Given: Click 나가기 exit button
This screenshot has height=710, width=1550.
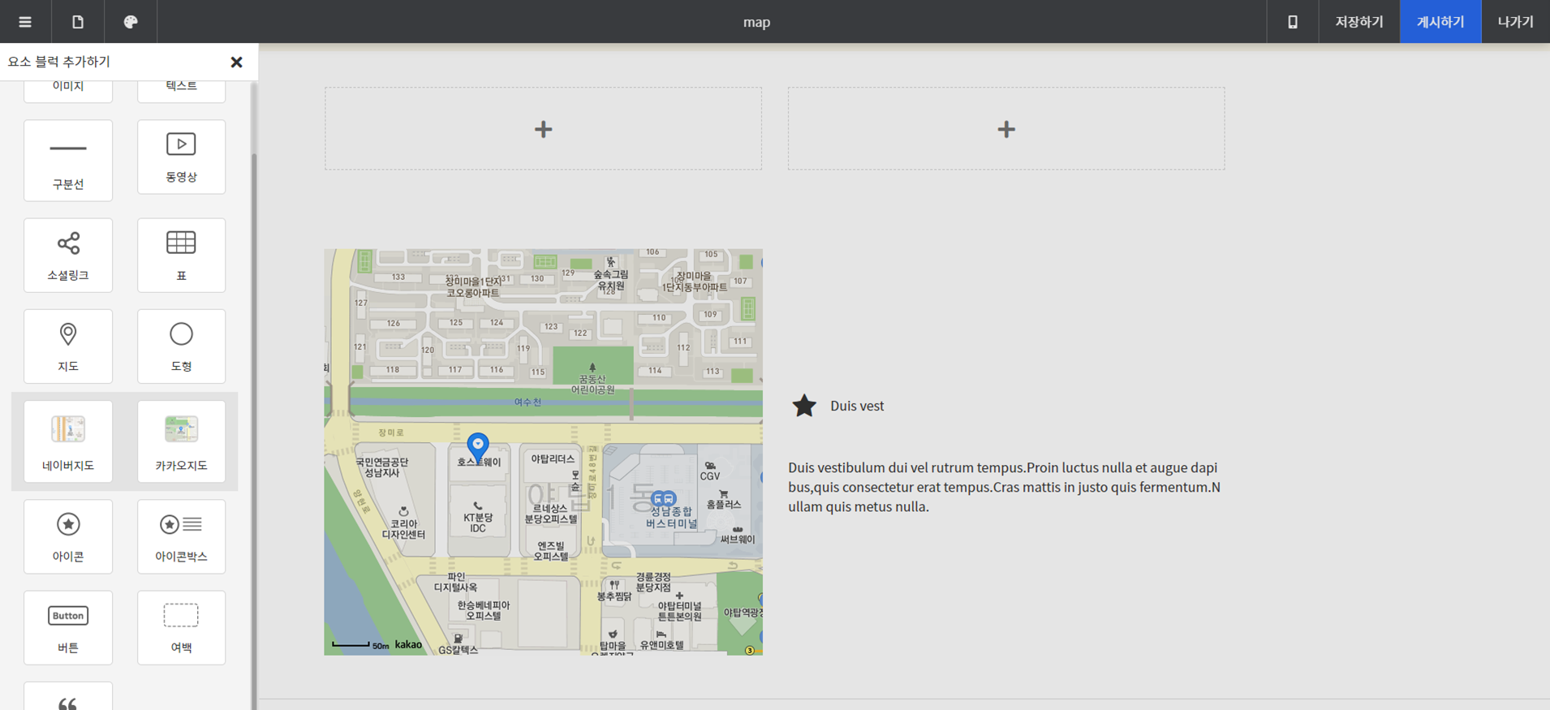Looking at the screenshot, I should [x=1515, y=22].
